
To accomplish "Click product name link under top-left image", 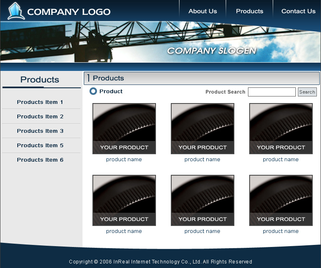I will pos(124,160).
